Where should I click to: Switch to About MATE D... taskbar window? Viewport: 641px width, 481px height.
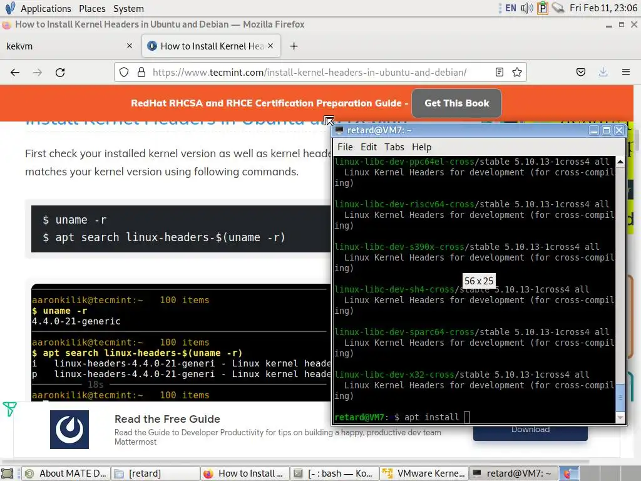tap(66, 473)
